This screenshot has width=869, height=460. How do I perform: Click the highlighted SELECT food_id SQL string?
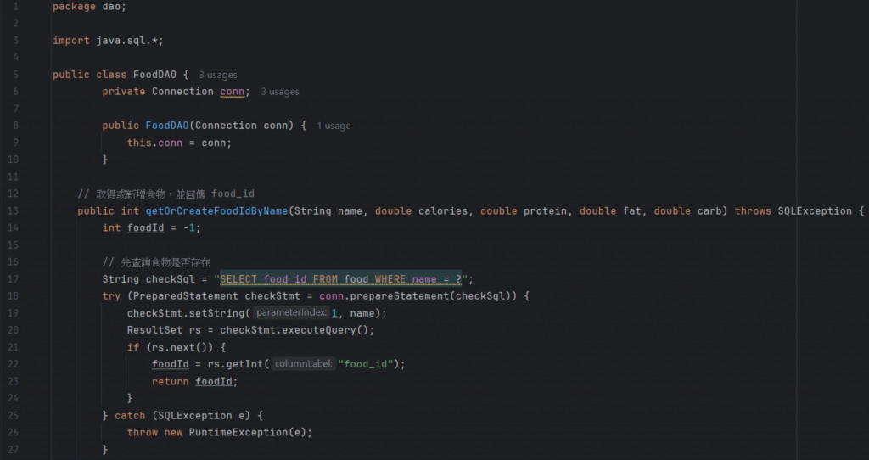tap(341, 279)
